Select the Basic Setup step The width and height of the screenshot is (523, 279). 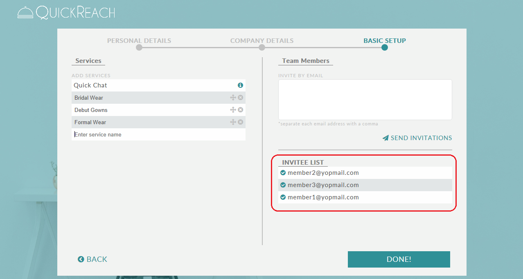tap(385, 41)
